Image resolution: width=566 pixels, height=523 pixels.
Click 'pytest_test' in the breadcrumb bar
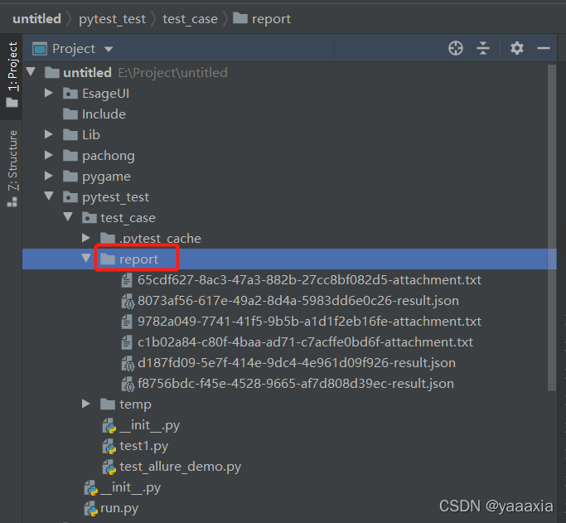point(112,19)
